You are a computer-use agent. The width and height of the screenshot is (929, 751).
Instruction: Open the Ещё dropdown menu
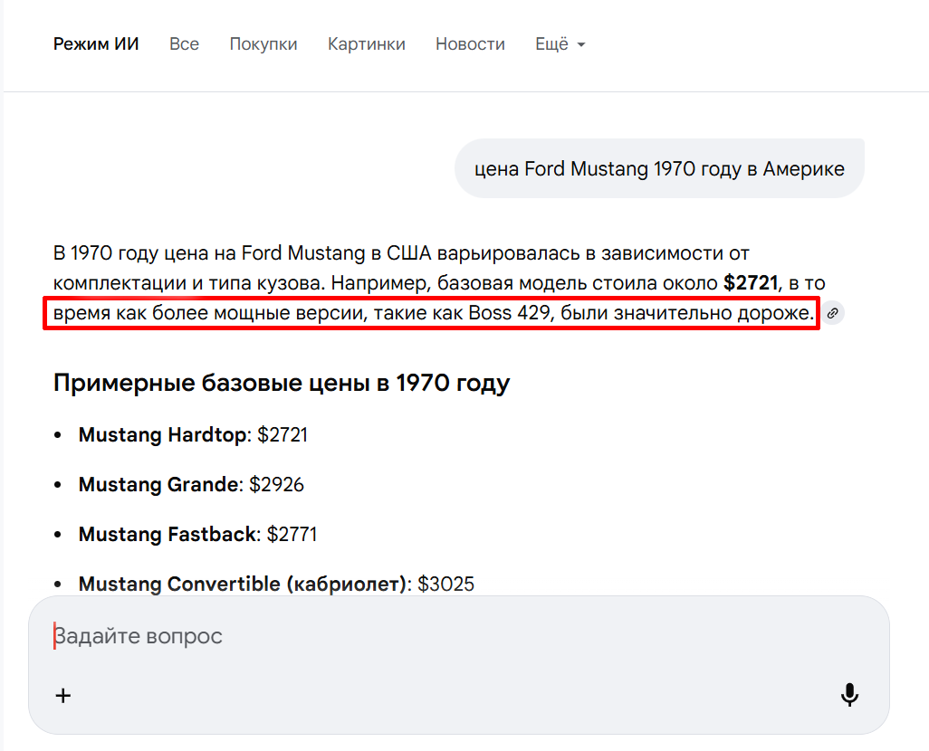560,44
